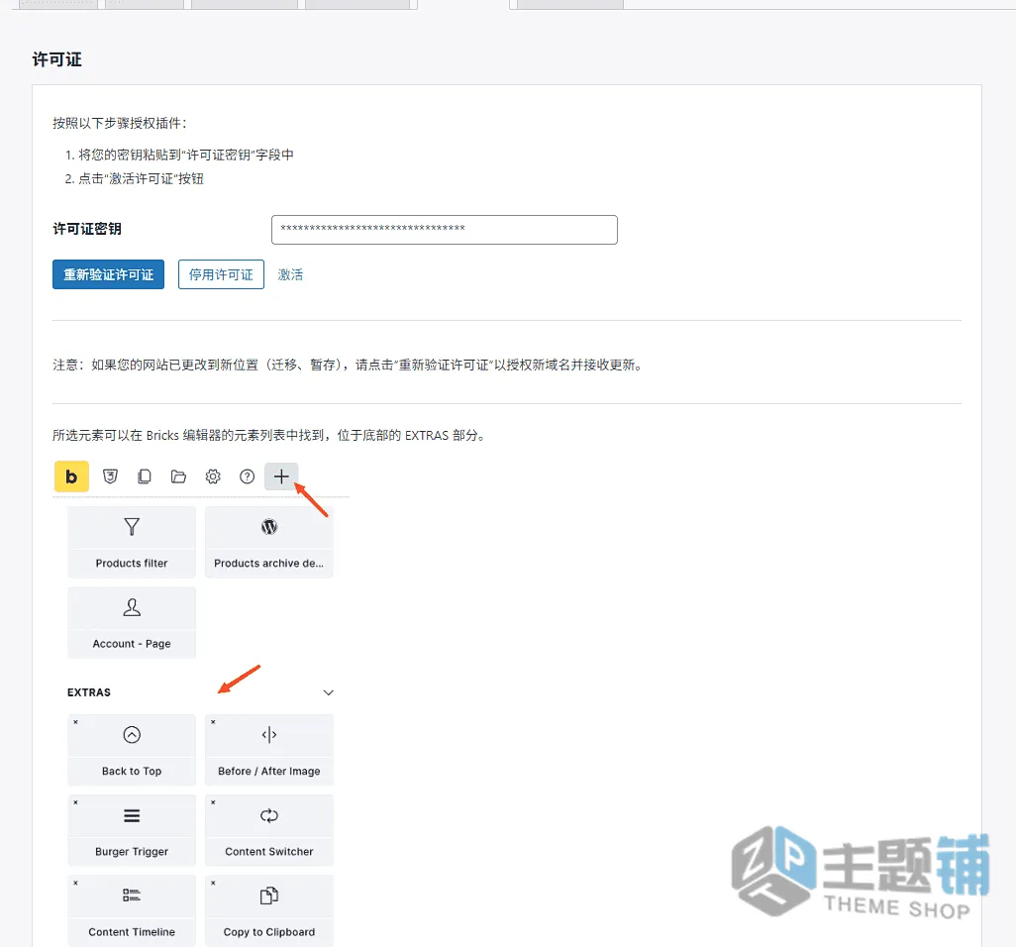Open the settings gear icon
The image size is (1016, 947).
[x=213, y=477]
